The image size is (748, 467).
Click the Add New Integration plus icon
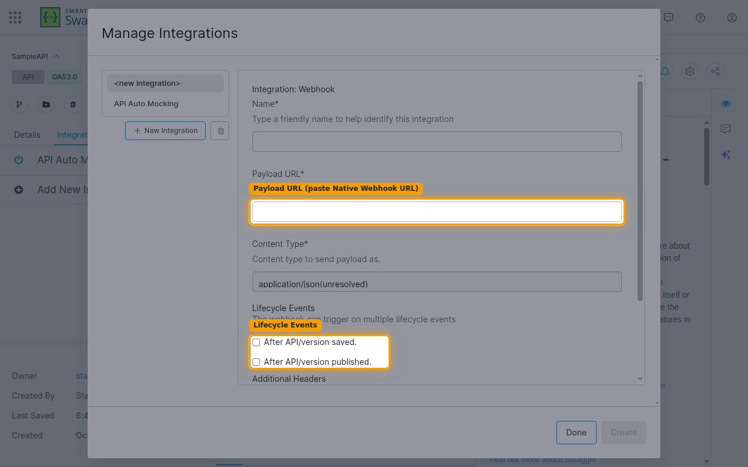pyautogui.click(x=19, y=190)
